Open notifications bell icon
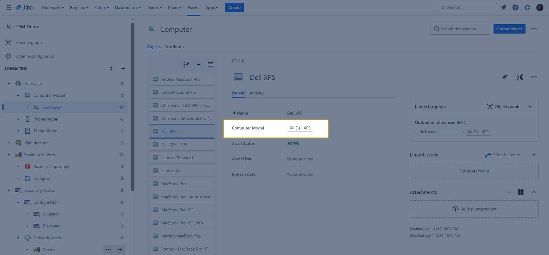Image resolution: width=549 pixels, height=255 pixels. pos(504,7)
